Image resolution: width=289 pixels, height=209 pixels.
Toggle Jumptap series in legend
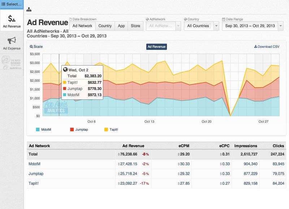(x=79, y=129)
